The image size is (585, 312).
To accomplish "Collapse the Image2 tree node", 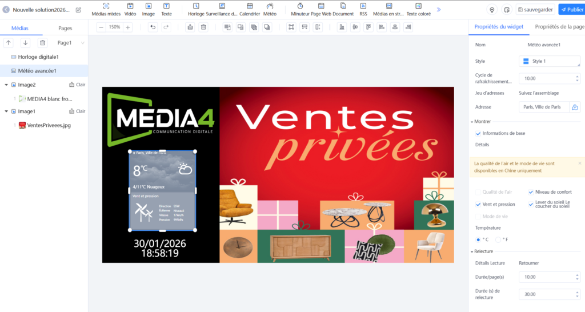I will pyautogui.click(x=6, y=85).
